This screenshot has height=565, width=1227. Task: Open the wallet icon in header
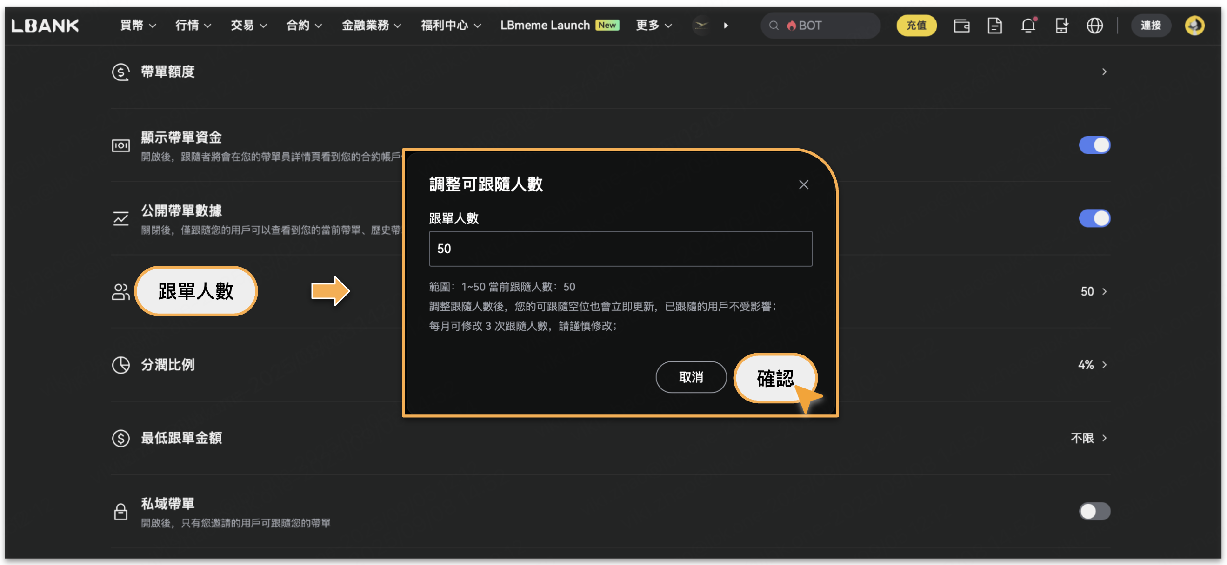click(x=962, y=25)
